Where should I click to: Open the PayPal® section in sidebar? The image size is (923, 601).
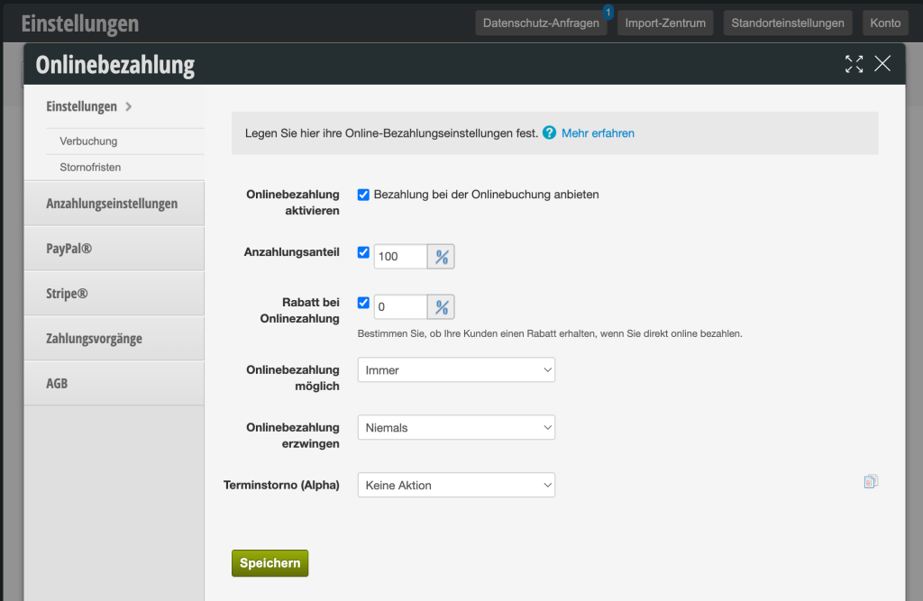pos(114,249)
